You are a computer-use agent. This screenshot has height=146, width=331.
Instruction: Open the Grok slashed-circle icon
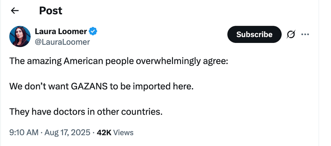click(291, 34)
